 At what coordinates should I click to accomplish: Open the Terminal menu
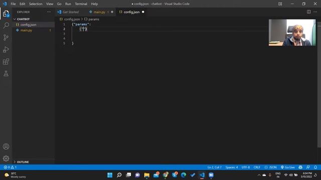[x=81, y=4]
